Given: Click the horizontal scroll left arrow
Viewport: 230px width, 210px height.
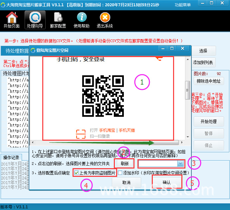Looking at the screenshot, I should coord(33,142).
